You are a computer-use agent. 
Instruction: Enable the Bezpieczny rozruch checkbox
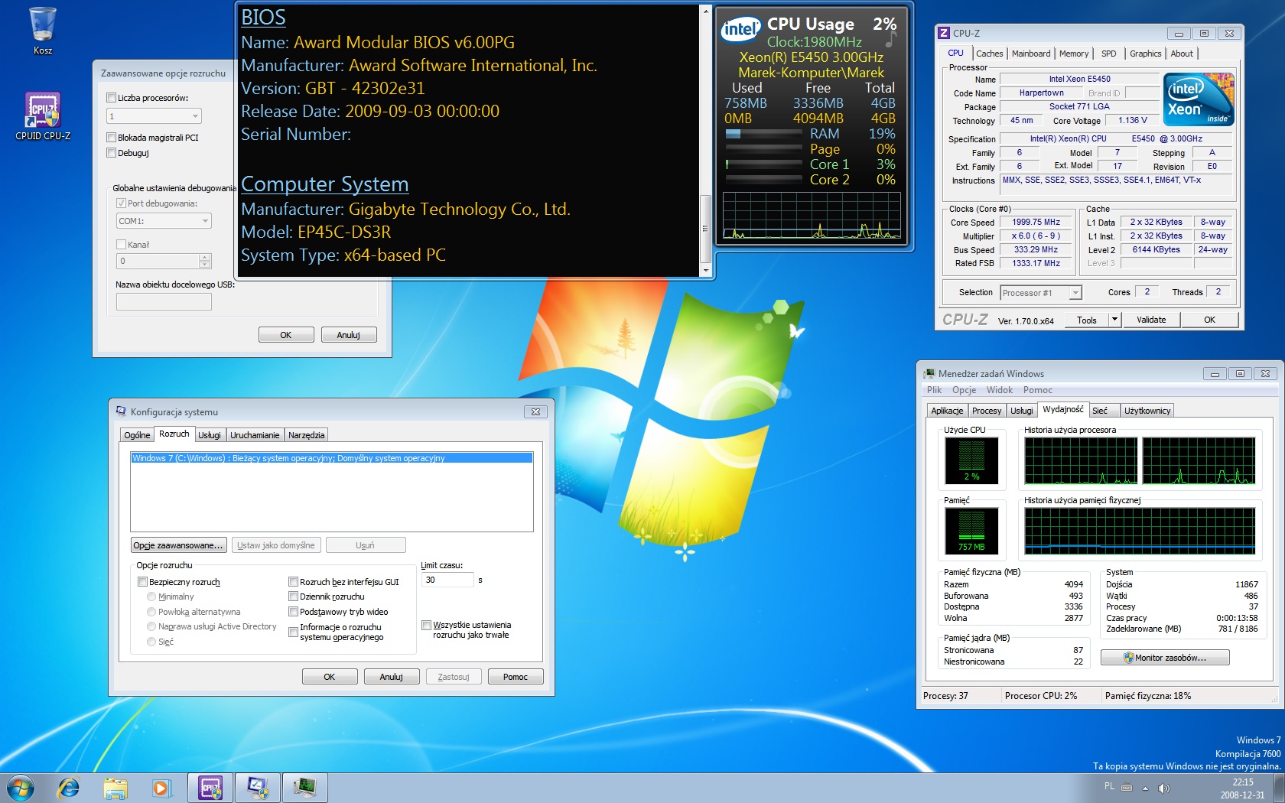142,582
